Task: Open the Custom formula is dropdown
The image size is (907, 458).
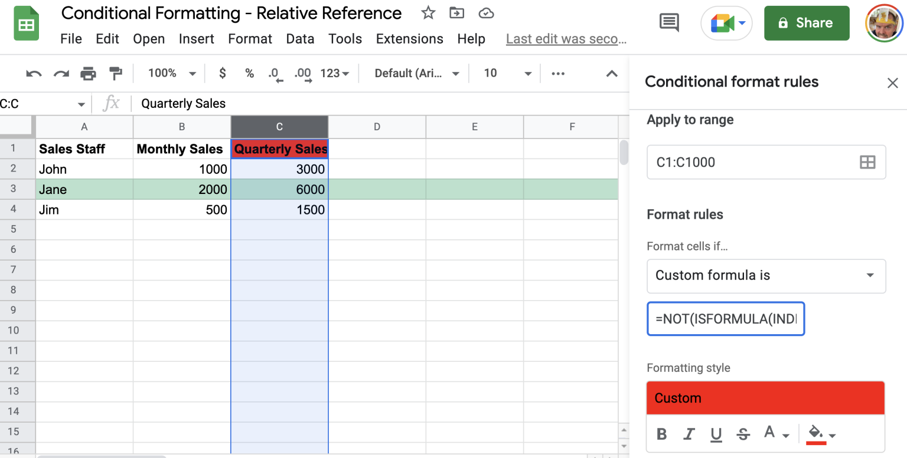Action: [x=765, y=276]
